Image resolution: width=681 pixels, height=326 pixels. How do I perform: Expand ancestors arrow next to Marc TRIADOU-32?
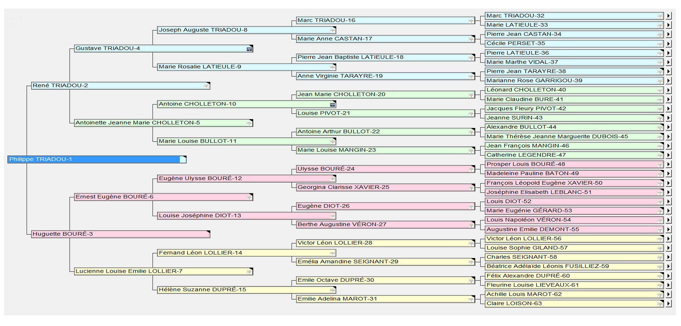pos(669,16)
